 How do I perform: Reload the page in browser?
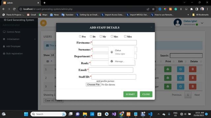pyautogui.click(x=14, y=9)
